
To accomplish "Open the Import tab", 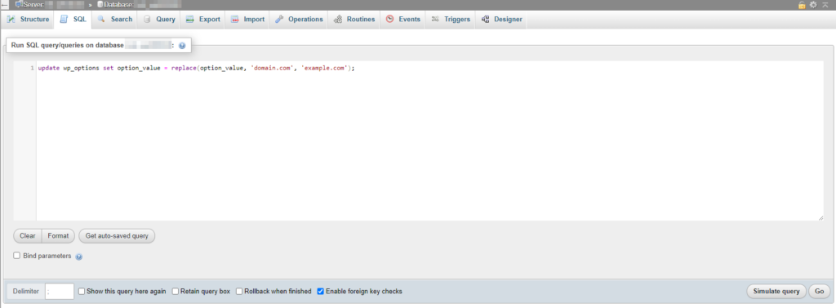I will (x=247, y=20).
